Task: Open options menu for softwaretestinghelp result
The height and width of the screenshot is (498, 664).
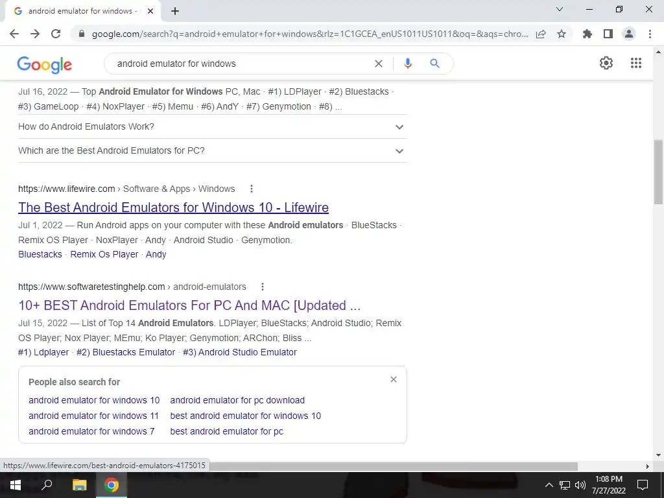Action: point(263,287)
